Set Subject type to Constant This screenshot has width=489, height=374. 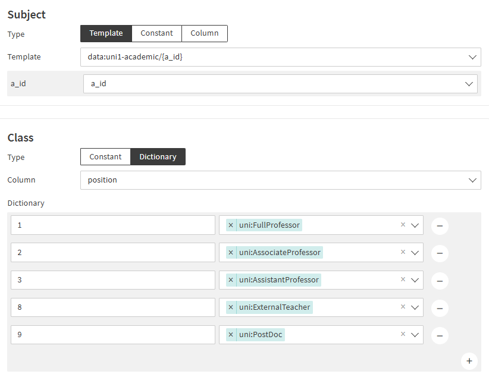156,33
